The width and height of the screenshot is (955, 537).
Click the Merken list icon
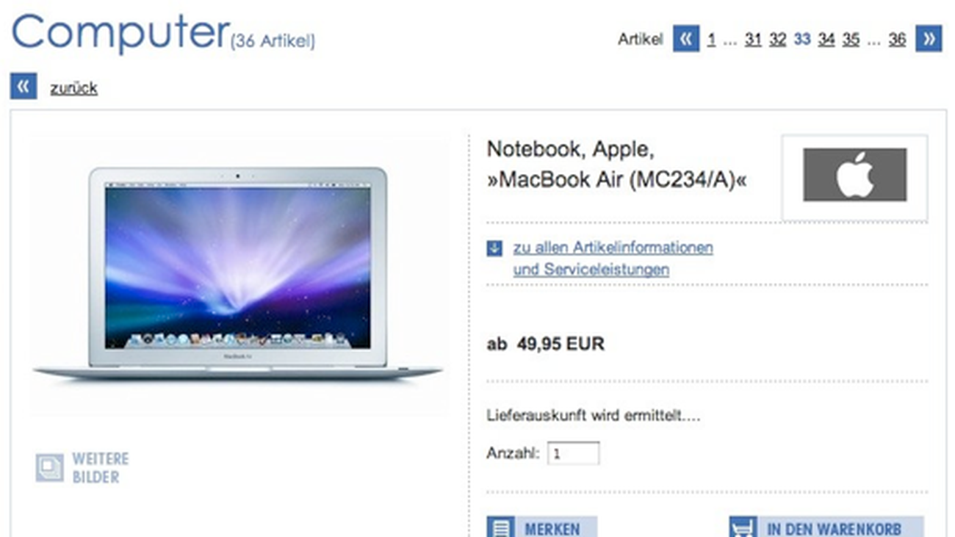tap(500, 527)
